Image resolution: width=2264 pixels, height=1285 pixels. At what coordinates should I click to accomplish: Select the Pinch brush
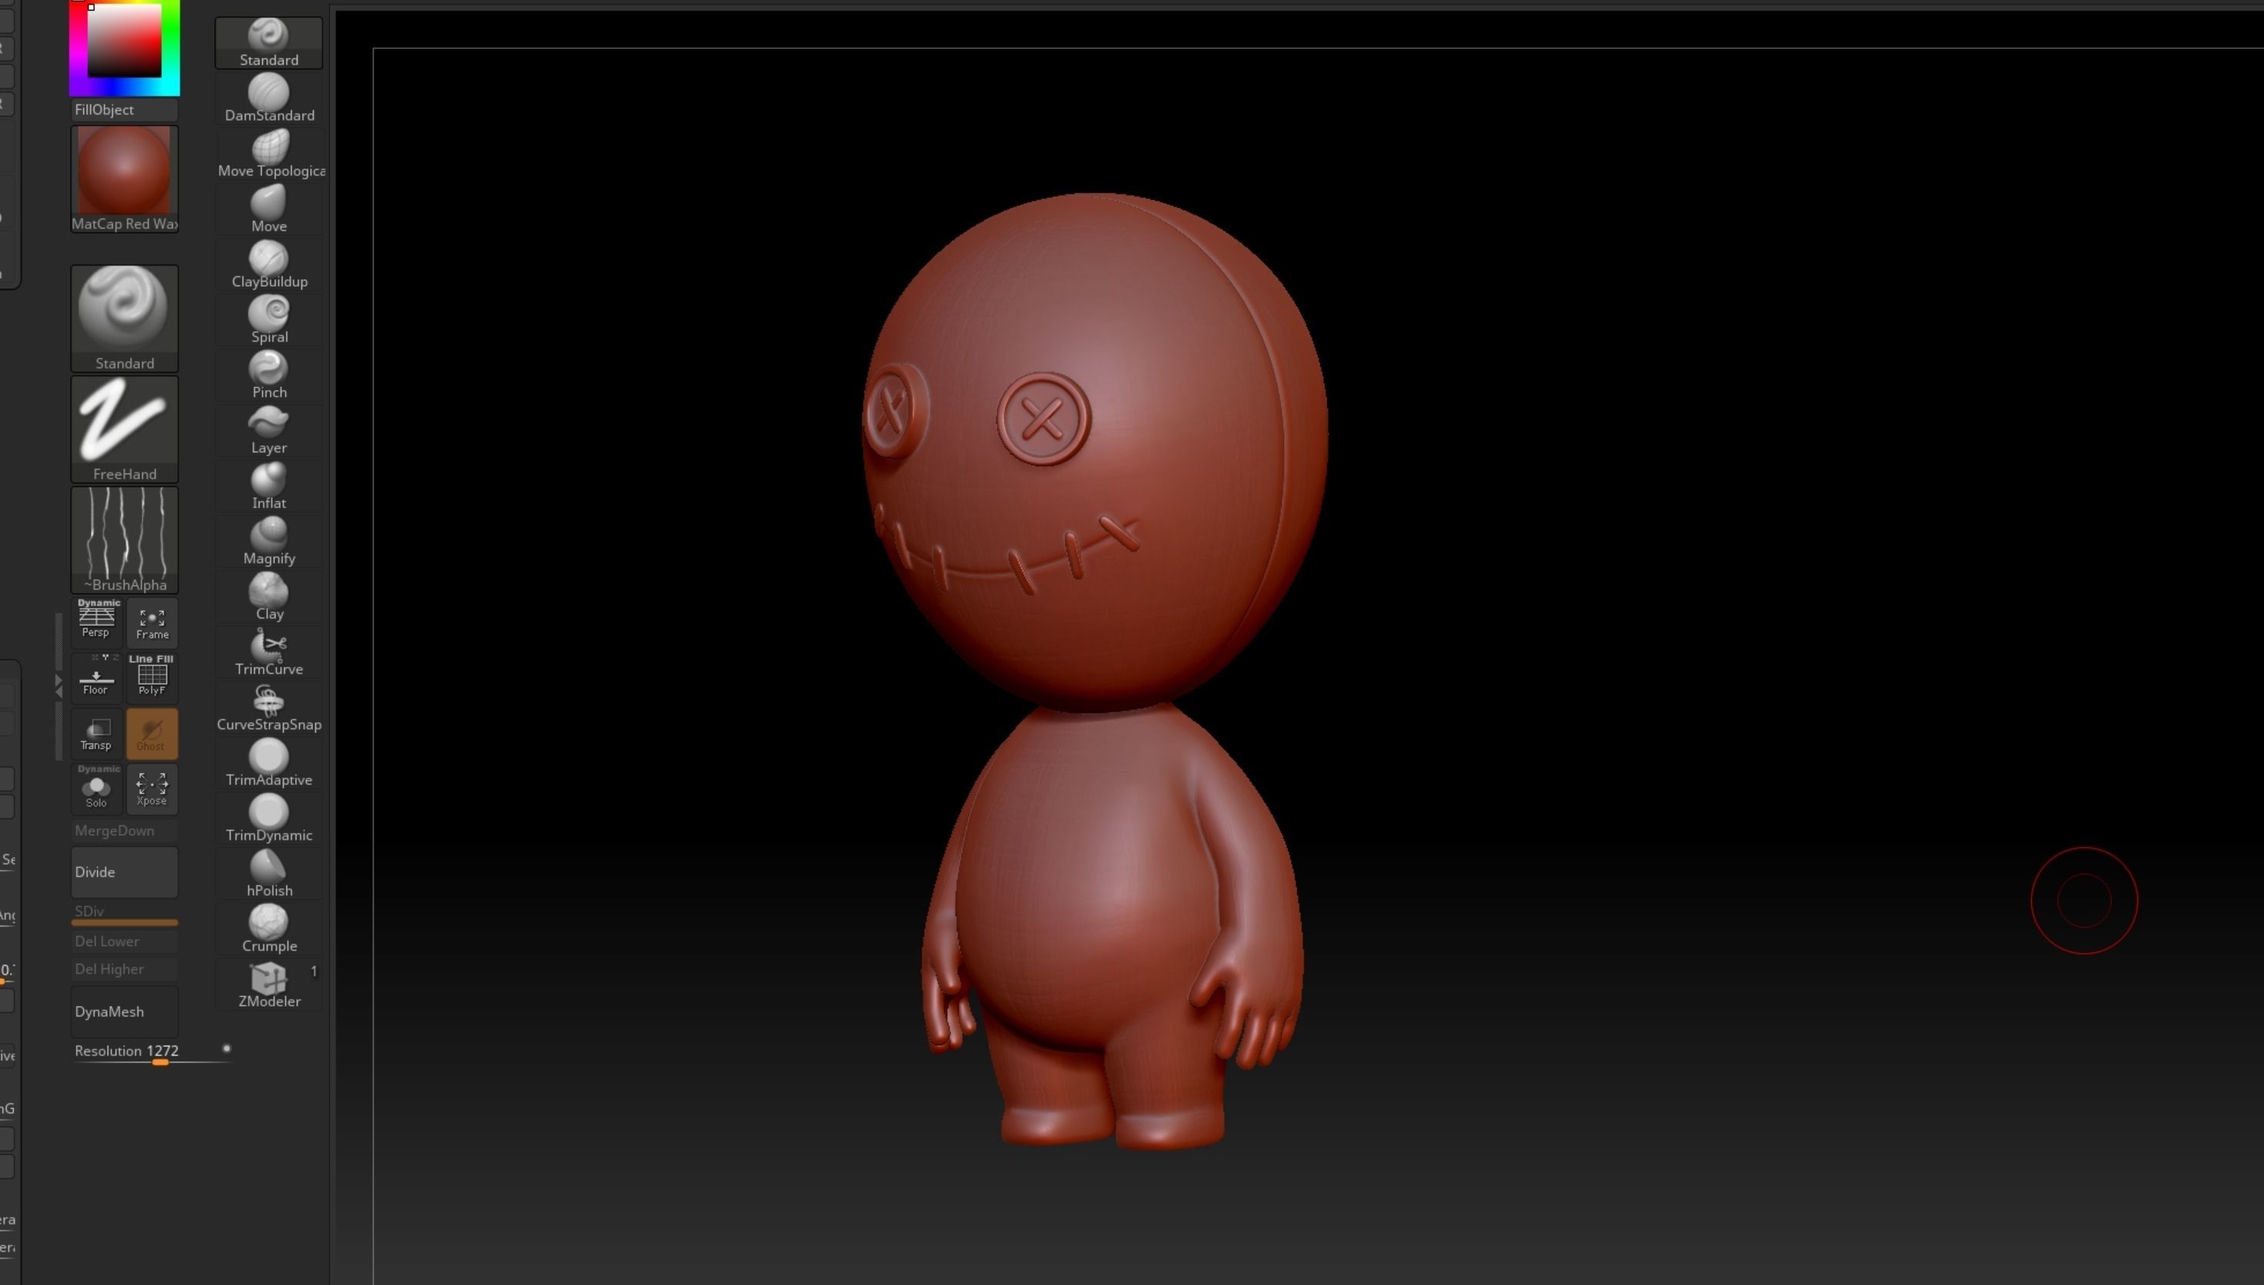coord(268,376)
